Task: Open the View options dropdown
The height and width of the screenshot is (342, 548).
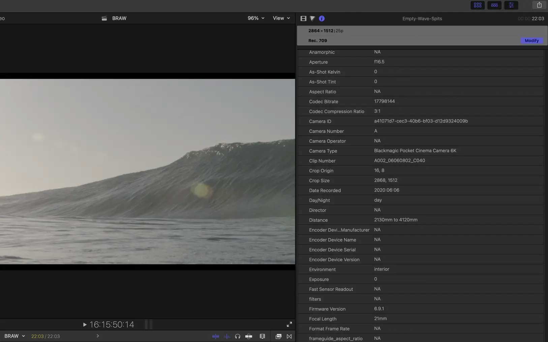Action: [281, 18]
